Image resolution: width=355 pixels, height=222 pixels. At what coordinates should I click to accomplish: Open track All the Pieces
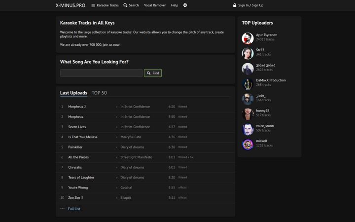coord(78,157)
